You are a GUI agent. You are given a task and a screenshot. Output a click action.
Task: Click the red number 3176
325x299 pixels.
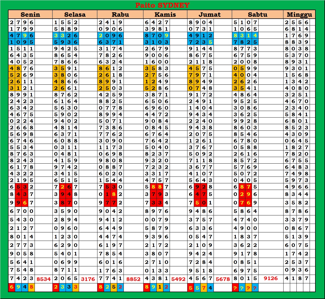tap(88, 279)
